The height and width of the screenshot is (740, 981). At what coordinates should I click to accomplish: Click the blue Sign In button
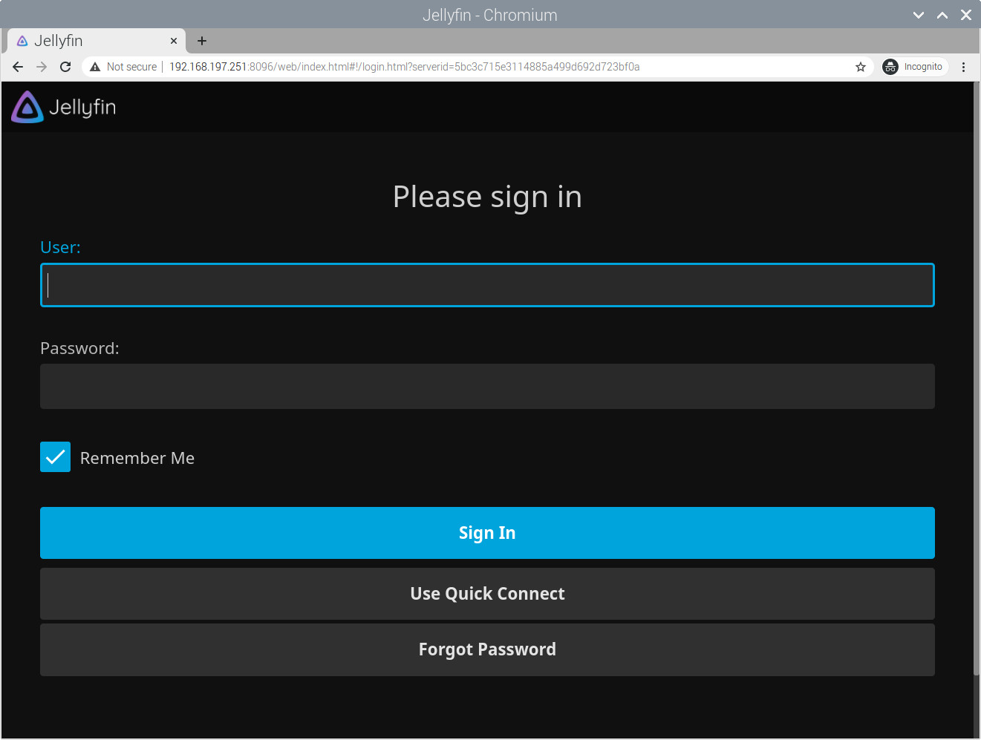click(x=487, y=533)
